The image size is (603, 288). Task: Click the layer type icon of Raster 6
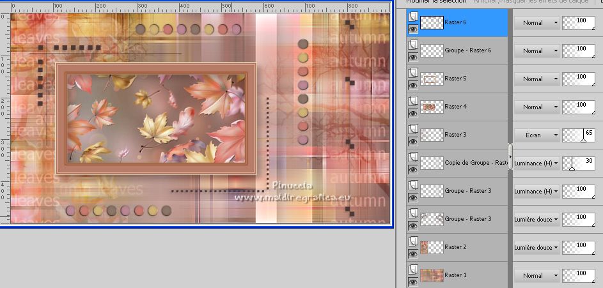point(413,16)
